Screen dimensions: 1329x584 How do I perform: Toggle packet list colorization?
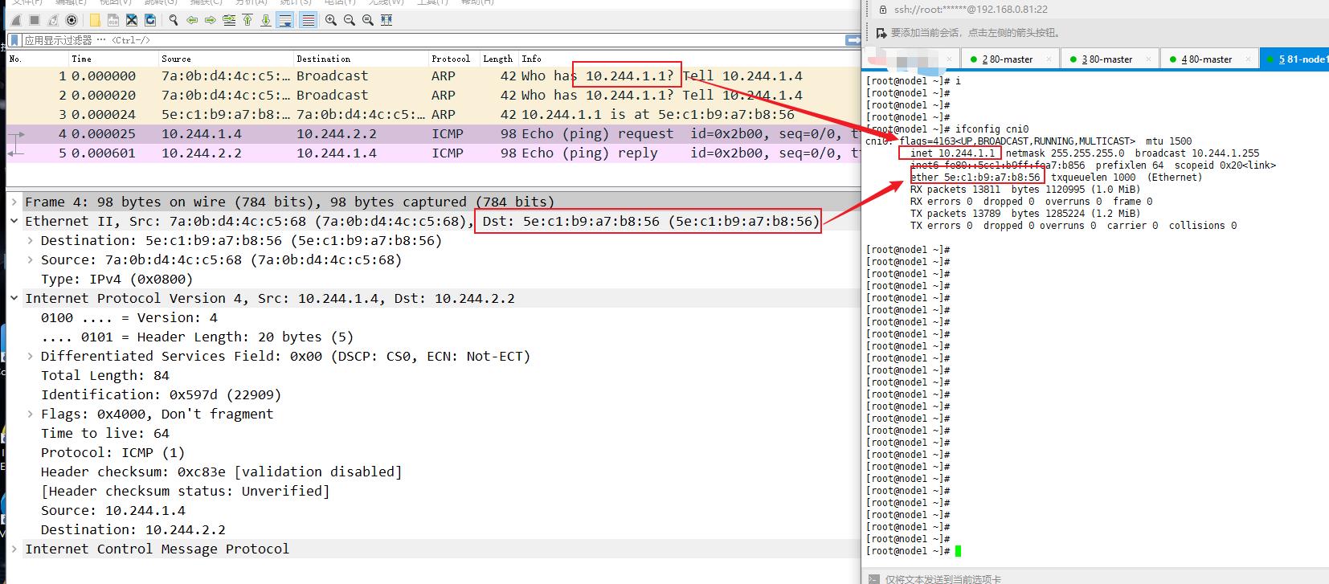pyautogui.click(x=308, y=20)
